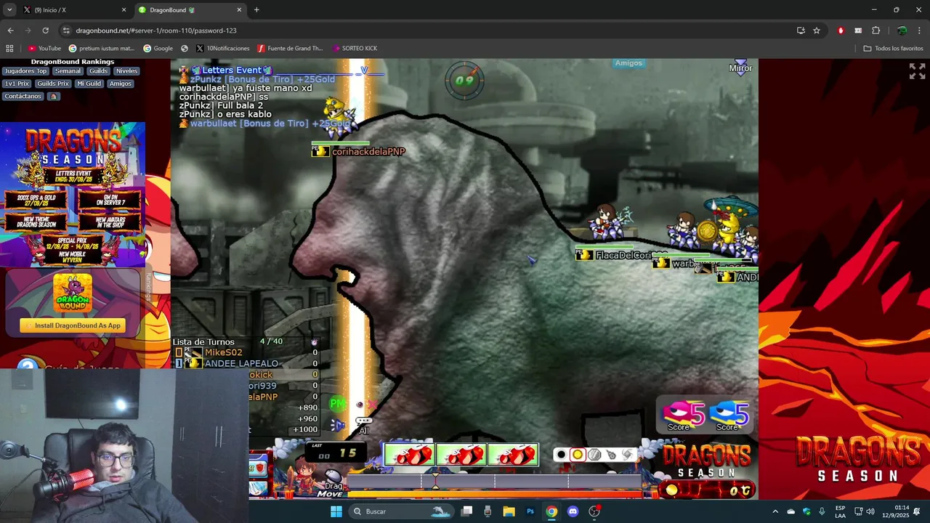
Task: Open the YouTube bookmark
Action: (x=44, y=49)
